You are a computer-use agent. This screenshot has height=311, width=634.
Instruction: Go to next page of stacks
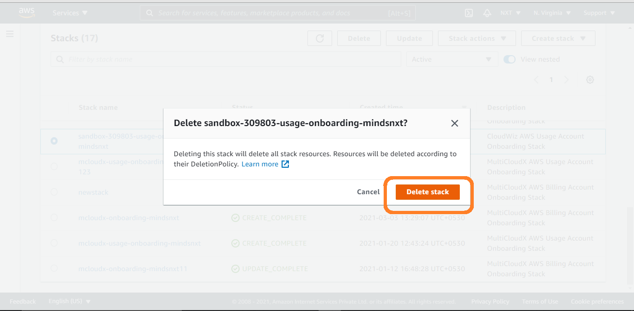point(566,80)
